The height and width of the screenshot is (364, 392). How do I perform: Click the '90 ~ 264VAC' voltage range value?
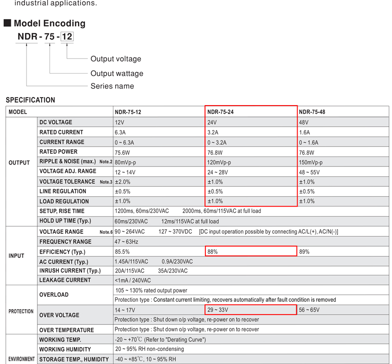click(x=130, y=232)
